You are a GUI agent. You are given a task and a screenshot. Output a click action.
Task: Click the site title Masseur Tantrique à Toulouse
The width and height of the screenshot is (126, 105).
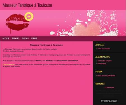click(x=27, y=5)
